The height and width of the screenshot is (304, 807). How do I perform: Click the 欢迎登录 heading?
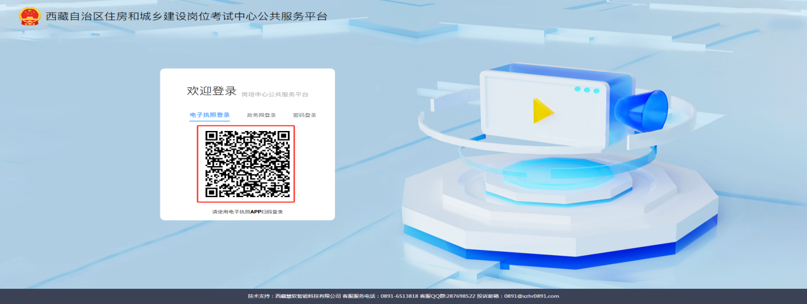211,91
